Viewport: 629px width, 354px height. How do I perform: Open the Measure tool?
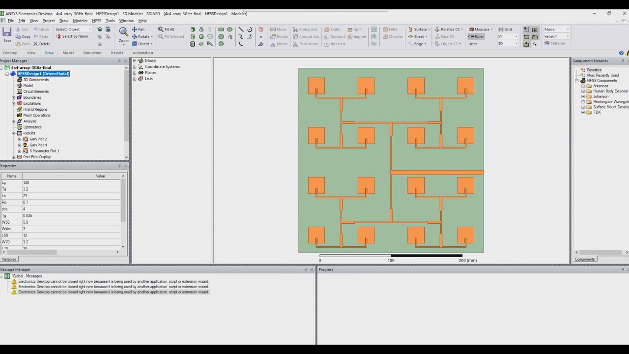click(x=480, y=29)
